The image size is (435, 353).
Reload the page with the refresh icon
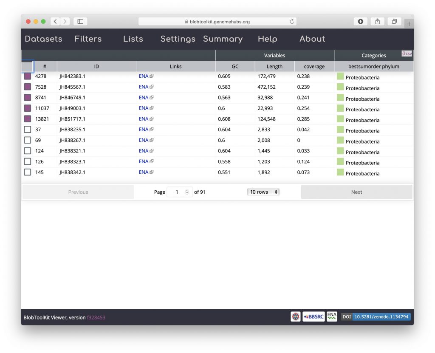(292, 22)
